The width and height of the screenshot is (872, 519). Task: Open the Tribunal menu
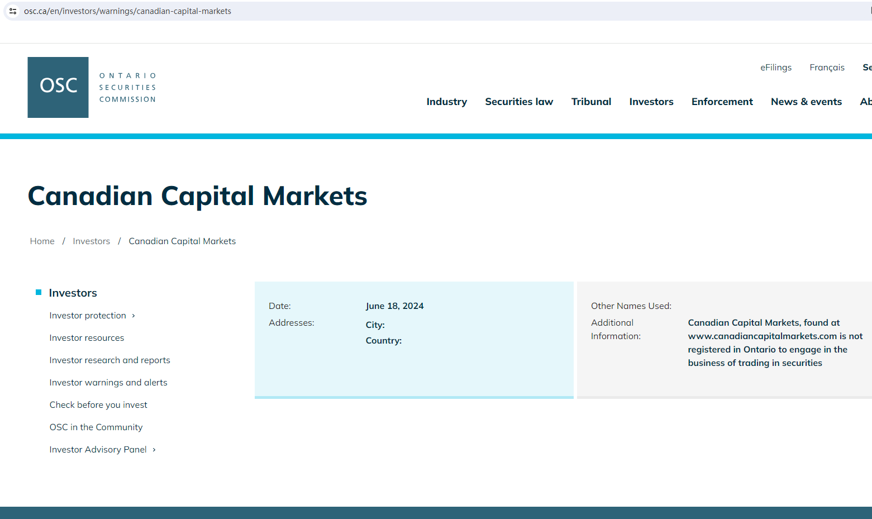pyautogui.click(x=590, y=102)
